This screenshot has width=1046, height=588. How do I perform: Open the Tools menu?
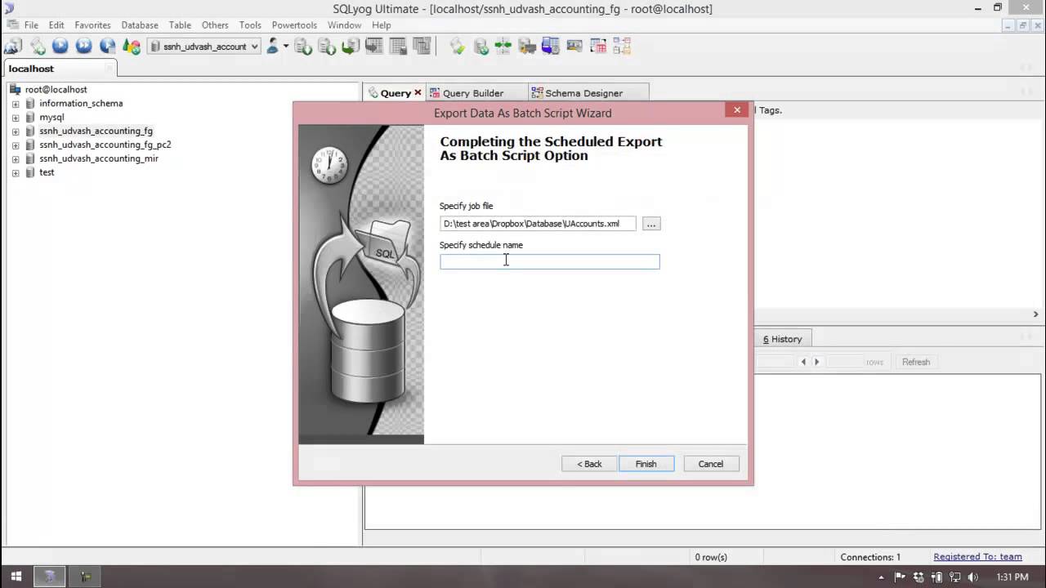[250, 25]
